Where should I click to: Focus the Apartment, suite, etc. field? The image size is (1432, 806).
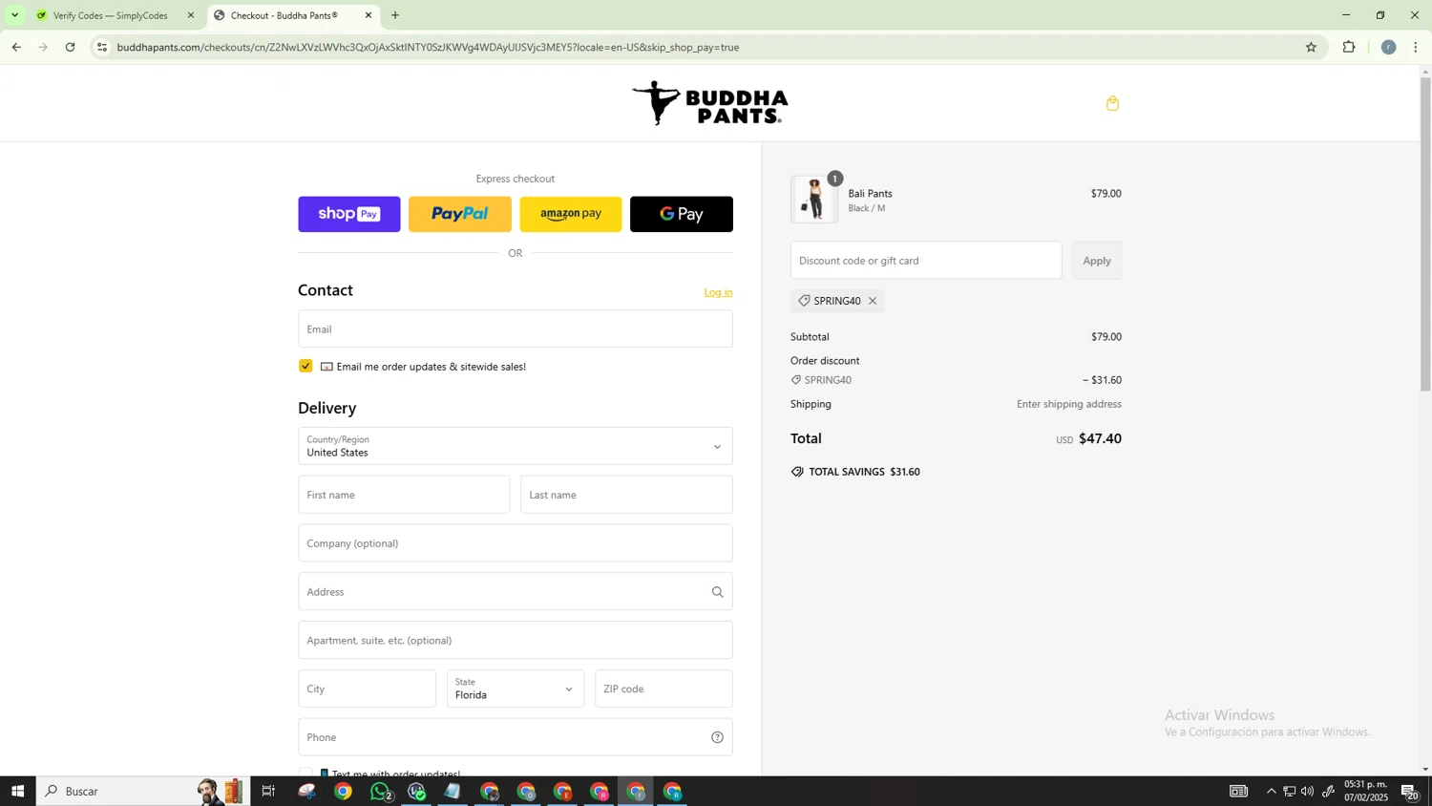(x=516, y=640)
